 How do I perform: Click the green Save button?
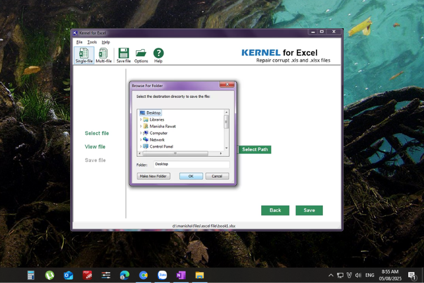(309, 211)
